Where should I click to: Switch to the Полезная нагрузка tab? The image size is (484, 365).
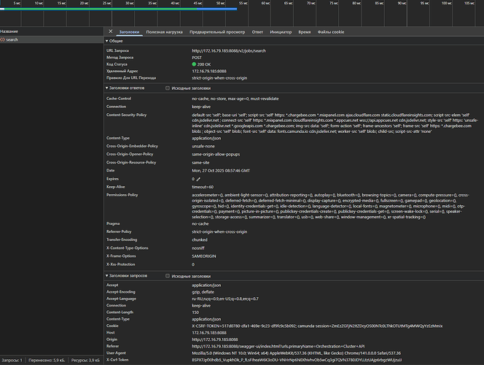164,32
